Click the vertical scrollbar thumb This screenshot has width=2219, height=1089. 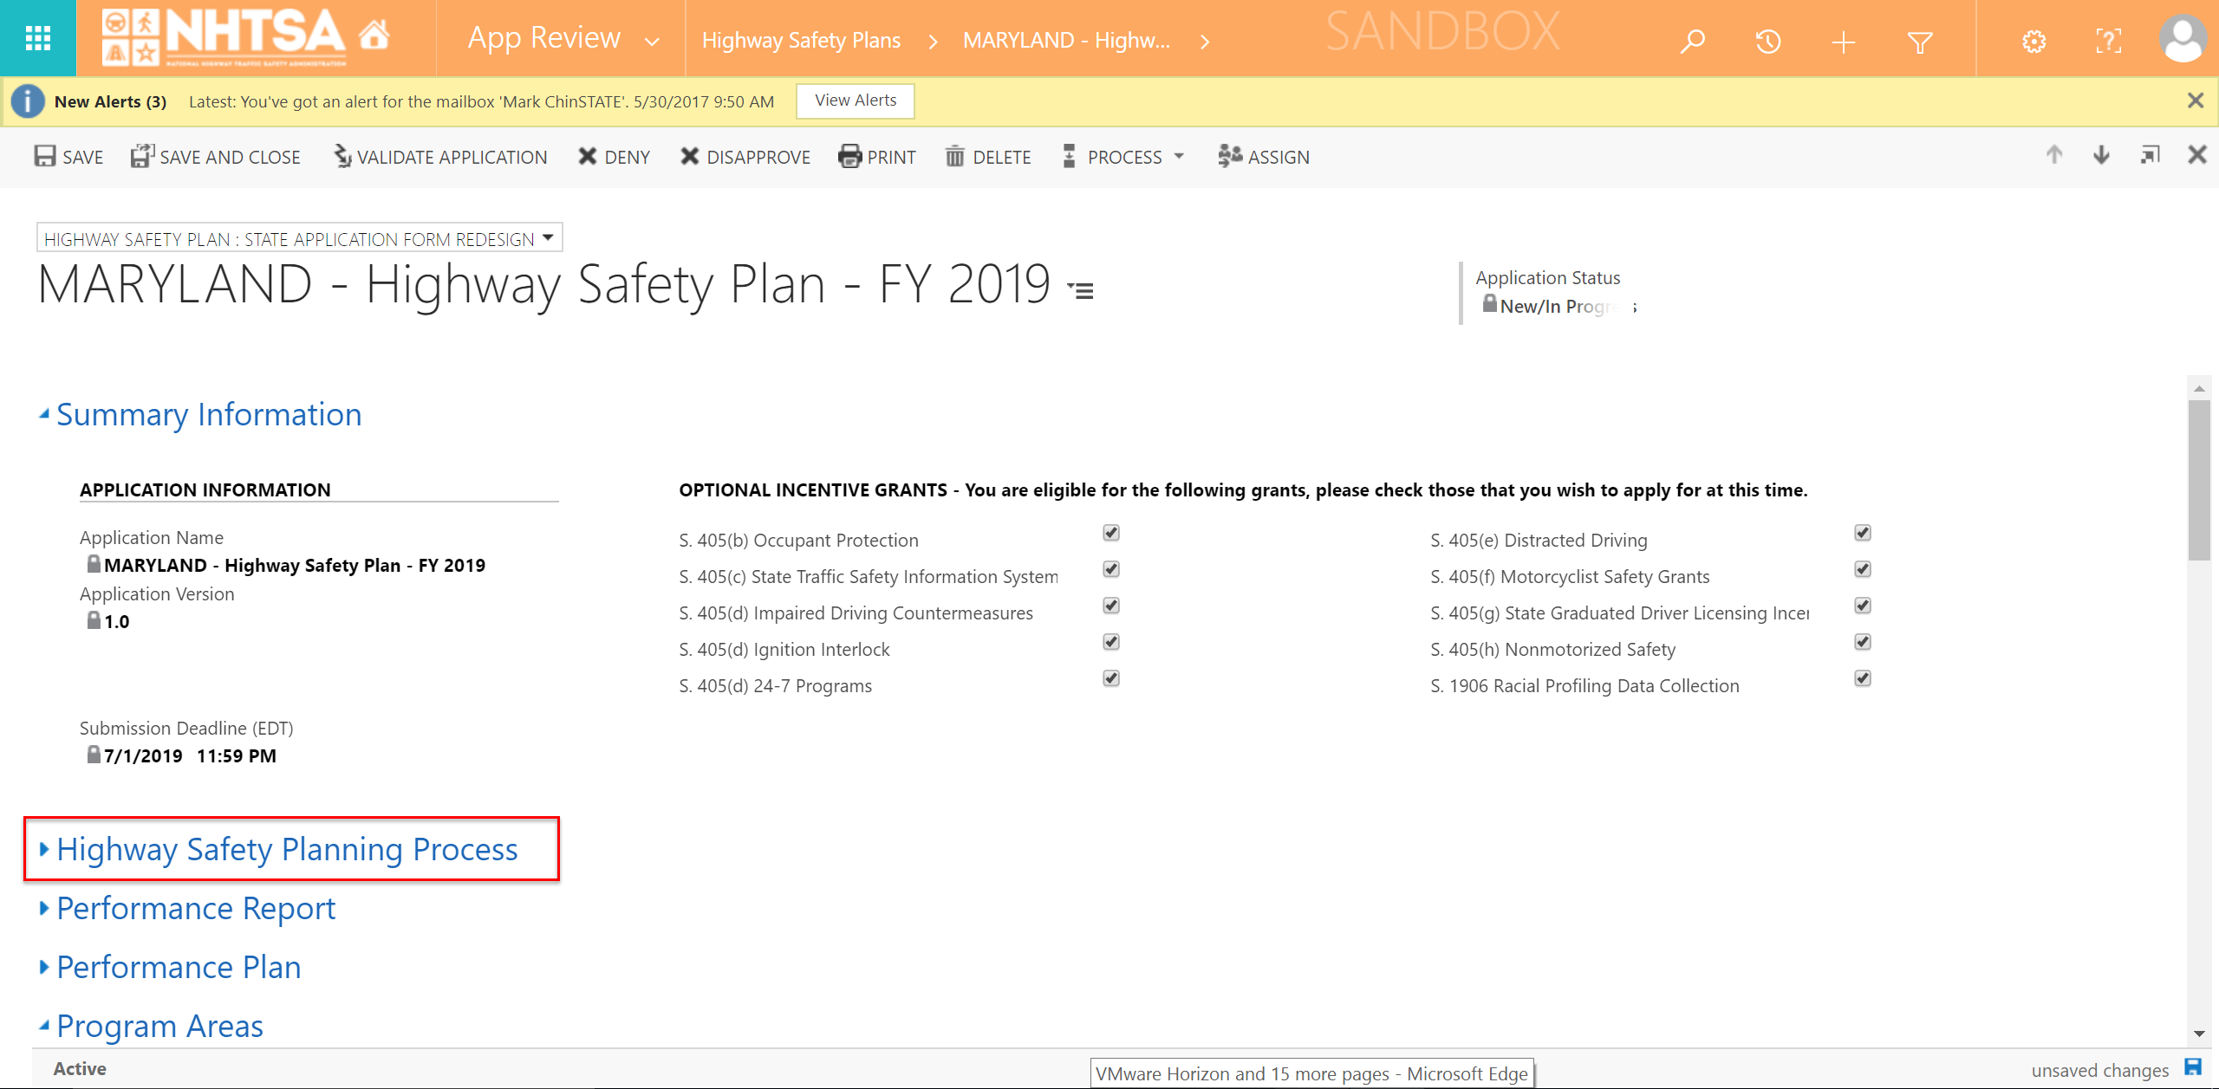tap(2199, 479)
